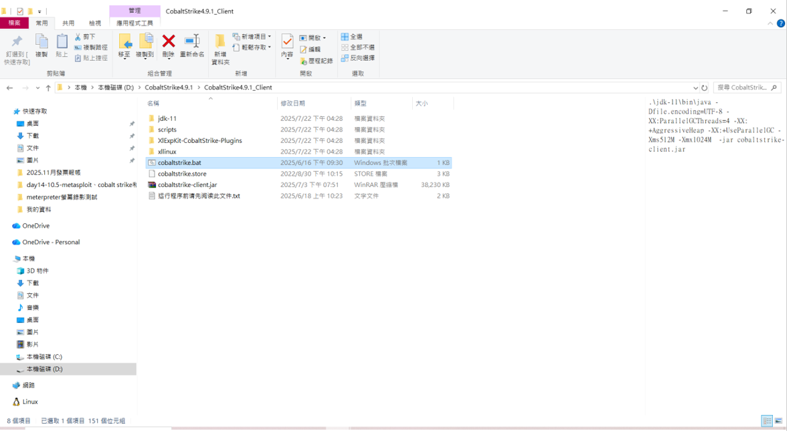Select cobaltstrike.bat file
The width and height of the screenshot is (787, 431).
pos(298,163)
